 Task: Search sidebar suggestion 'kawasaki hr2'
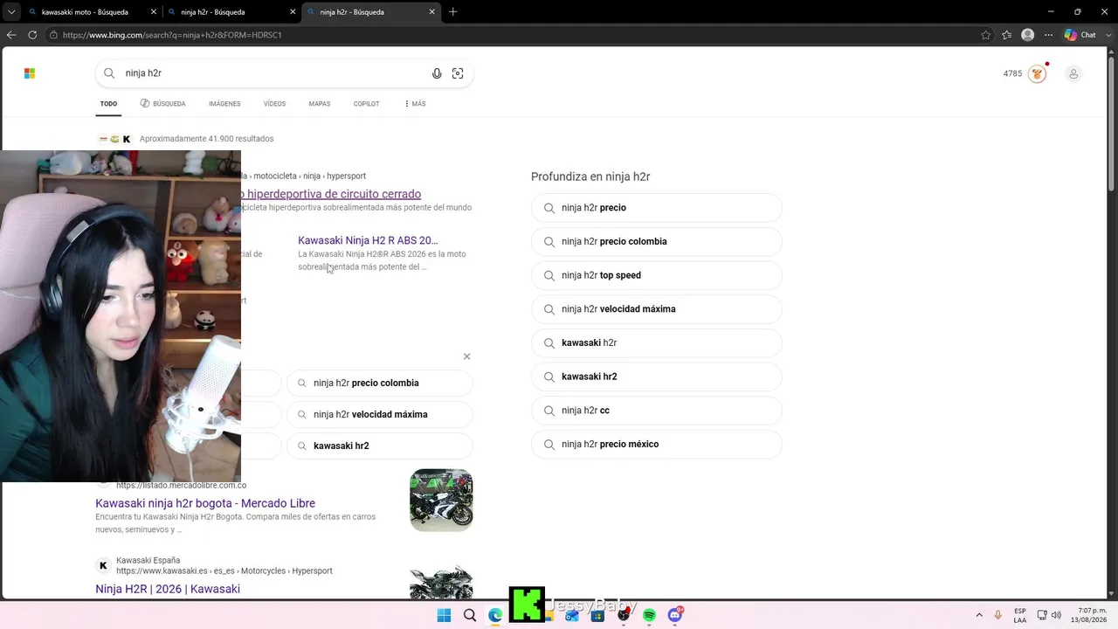(657, 377)
